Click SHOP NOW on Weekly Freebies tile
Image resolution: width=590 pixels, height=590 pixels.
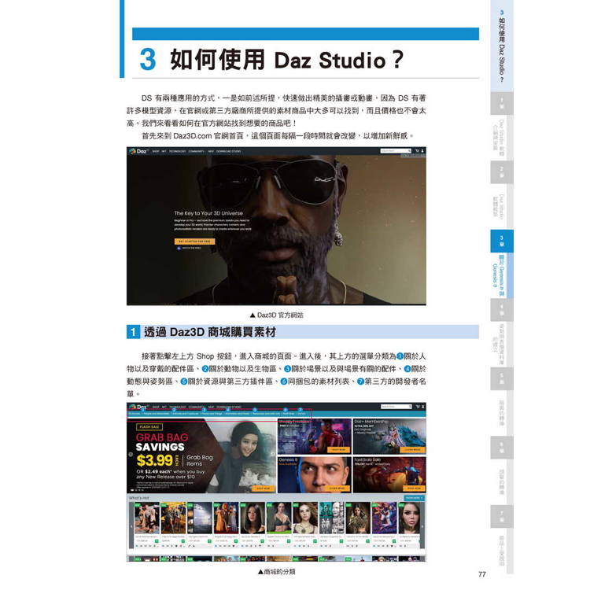point(338,450)
